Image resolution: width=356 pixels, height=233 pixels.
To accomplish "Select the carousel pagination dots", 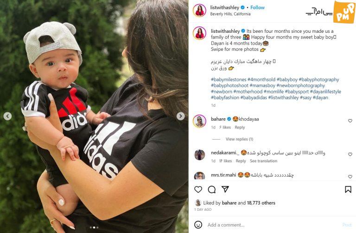I will [94, 227].
